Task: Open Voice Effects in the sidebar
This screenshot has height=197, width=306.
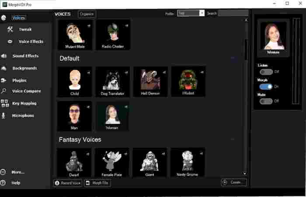Action: [x=31, y=42]
